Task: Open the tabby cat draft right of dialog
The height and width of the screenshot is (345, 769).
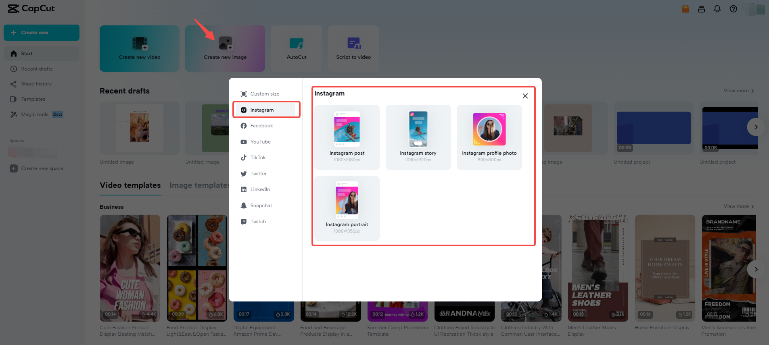Action: [x=568, y=128]
